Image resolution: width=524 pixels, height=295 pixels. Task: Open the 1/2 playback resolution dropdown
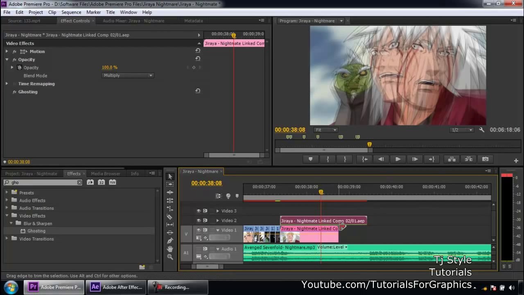pos(462,130)
